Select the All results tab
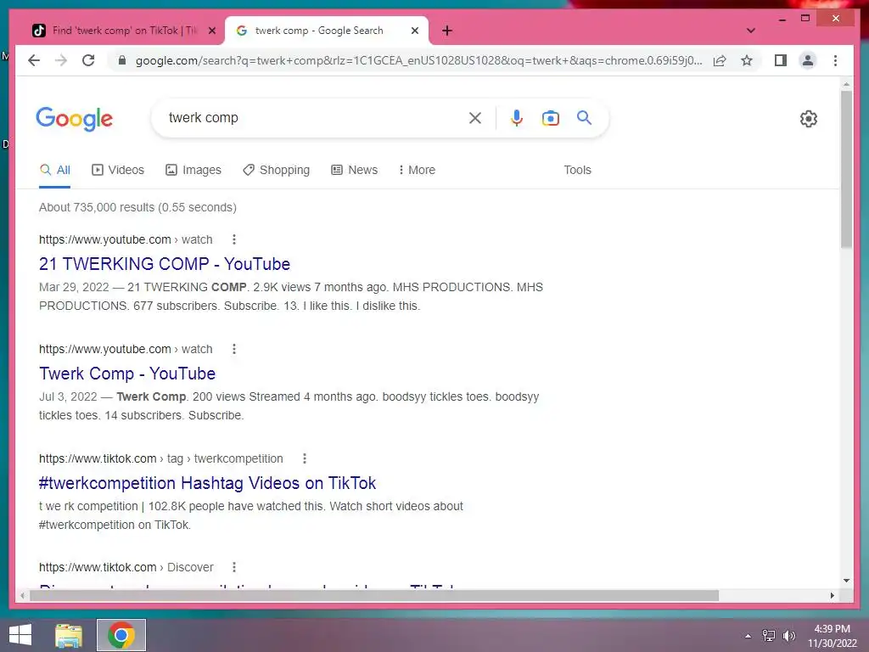Screen dimensions: 869x652 (x=54, y=170)
